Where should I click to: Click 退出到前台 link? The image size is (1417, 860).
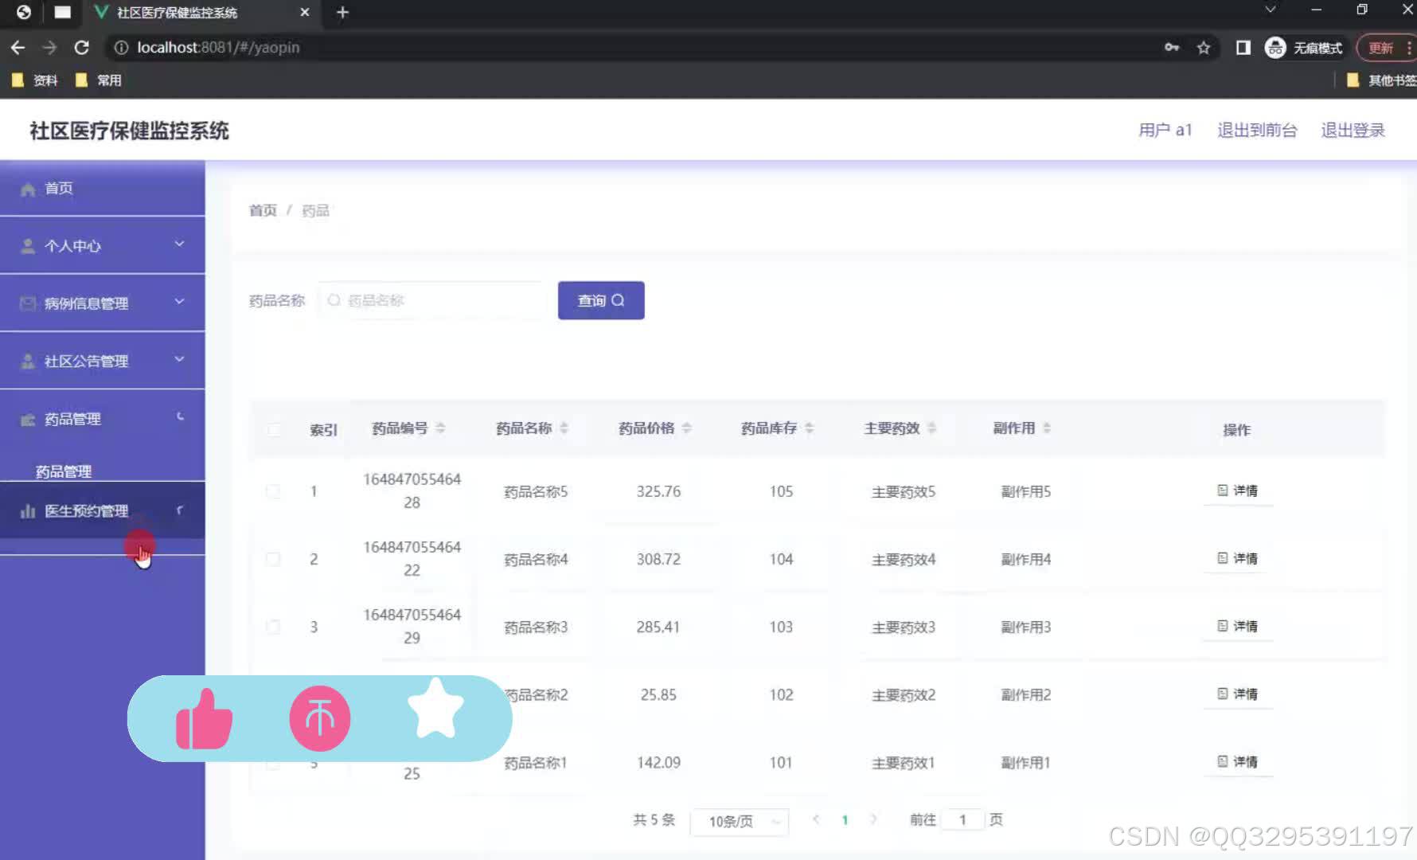click(1257, 130)
